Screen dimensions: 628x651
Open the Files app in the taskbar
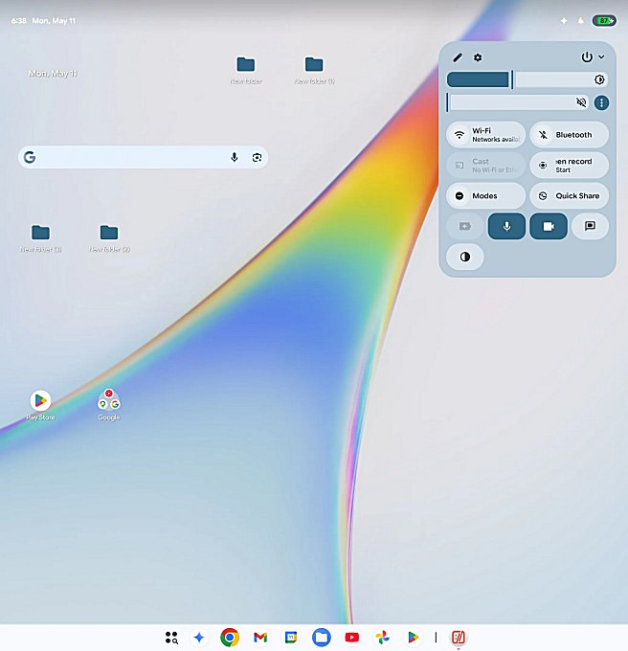322,637
